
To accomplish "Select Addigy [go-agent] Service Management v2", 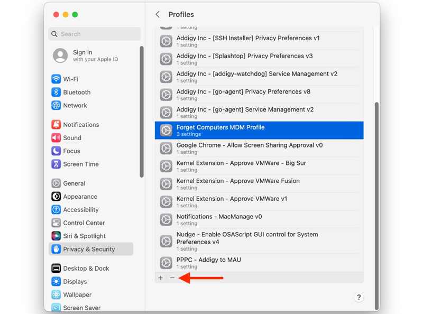I will [259, 112].
